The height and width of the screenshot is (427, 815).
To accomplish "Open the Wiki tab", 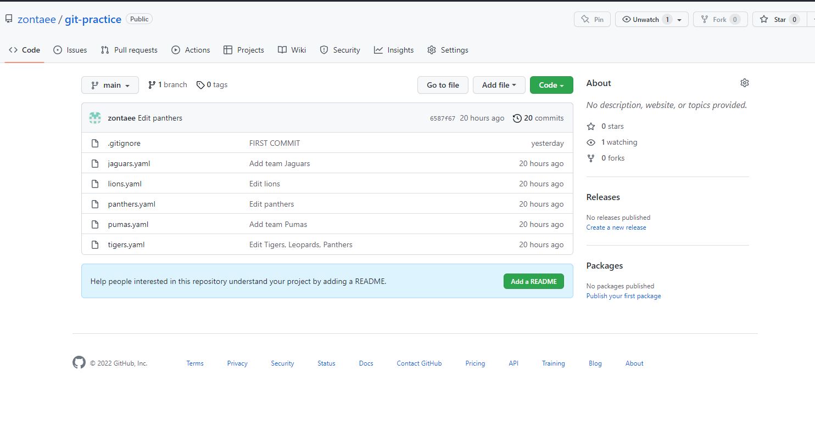I will click(x=292, y=50).
